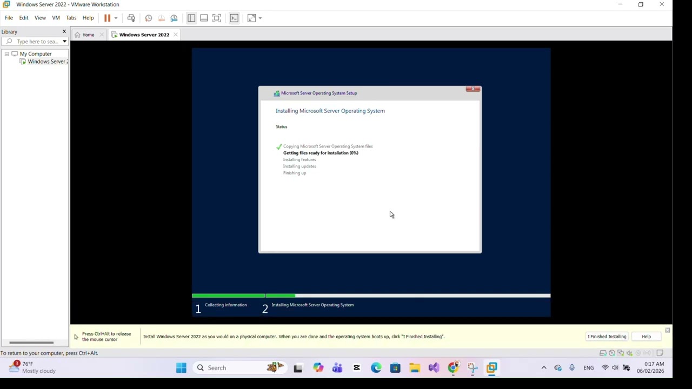Open the stretch mode dropdown arrow
The height and width of the screenshot is (389, 692).
pos(260,18)
